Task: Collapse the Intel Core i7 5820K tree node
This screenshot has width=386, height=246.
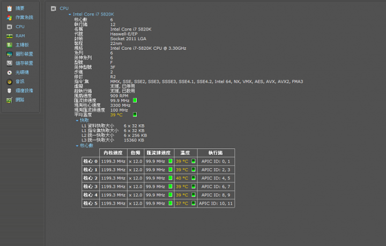Action: 70,14
